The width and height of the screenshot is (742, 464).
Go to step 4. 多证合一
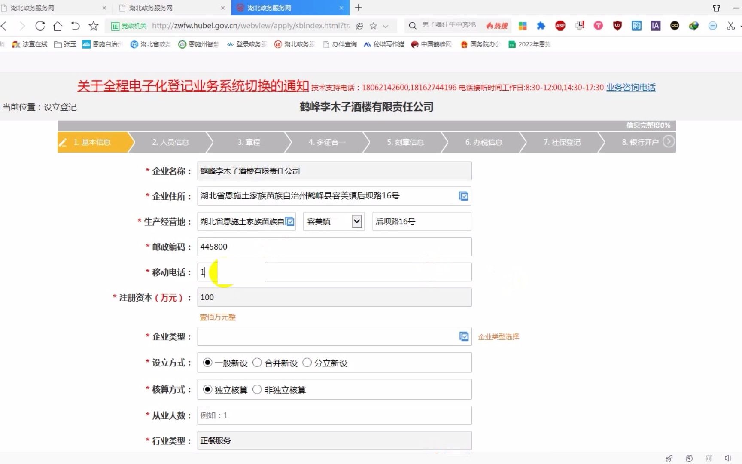[327, 142]
